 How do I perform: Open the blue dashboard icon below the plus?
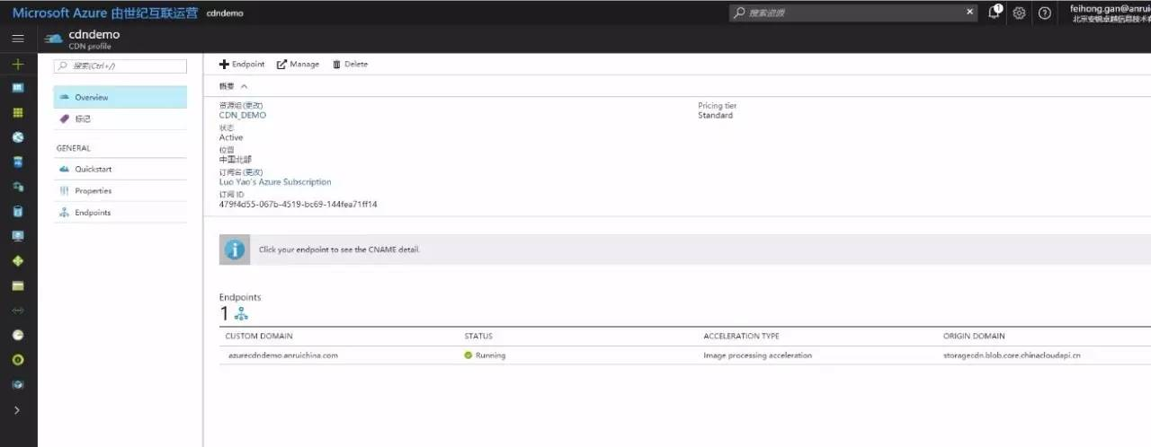18,88
